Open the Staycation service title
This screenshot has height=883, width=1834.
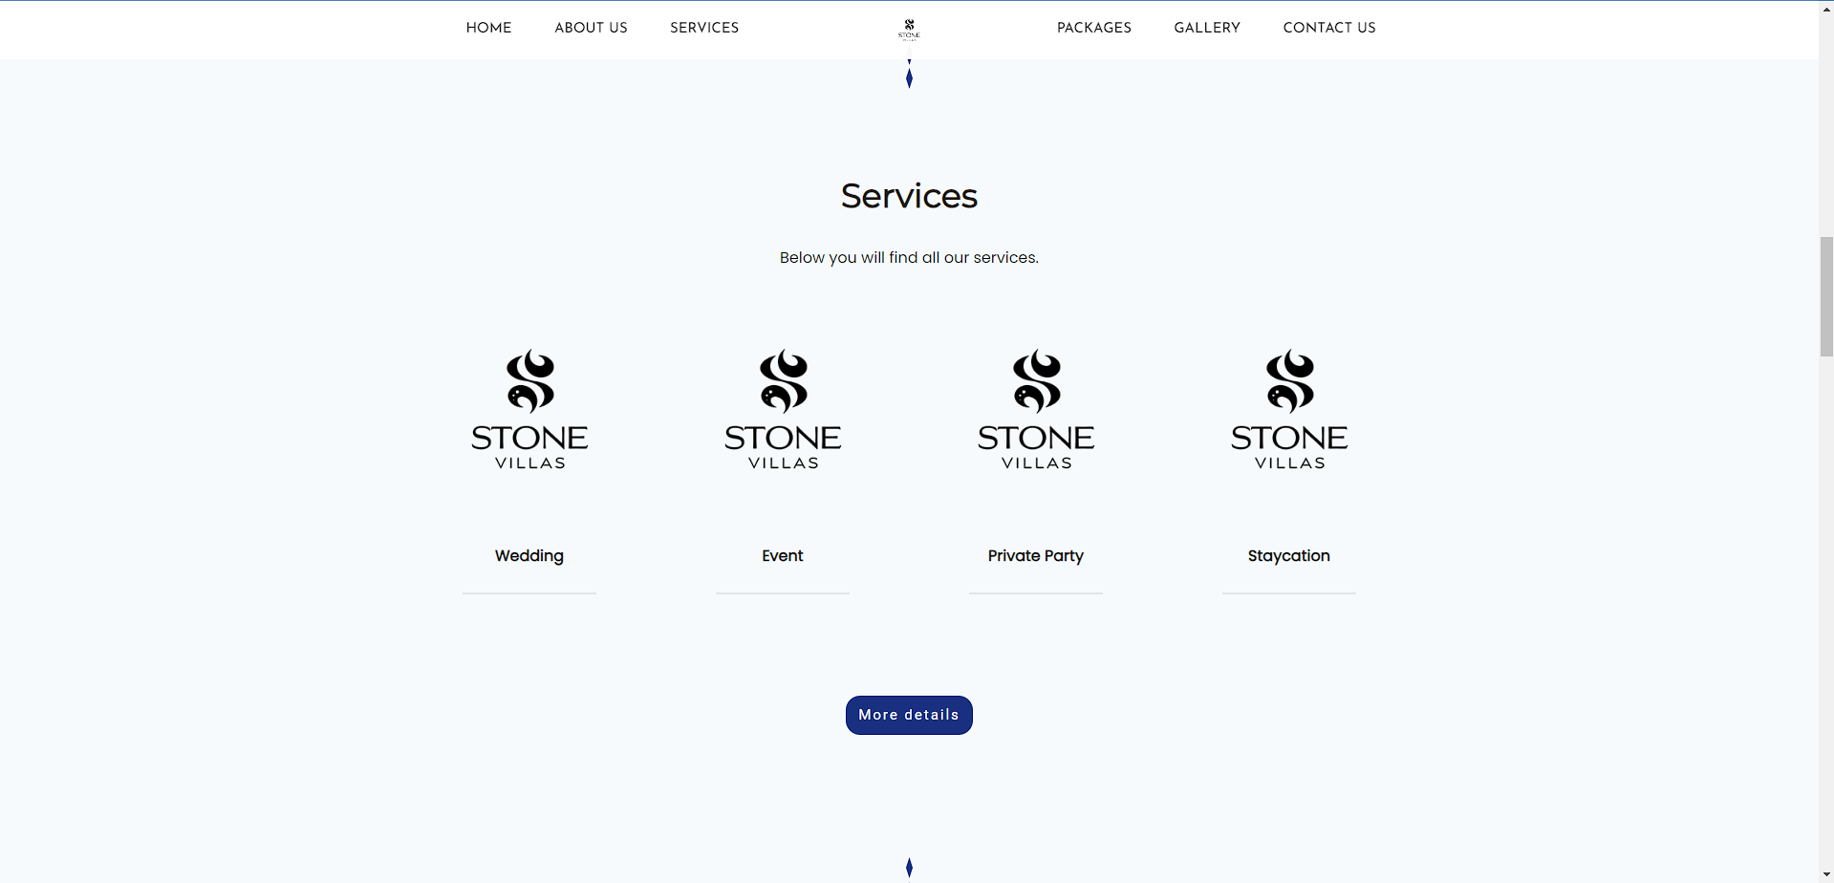pos(1288,556)
